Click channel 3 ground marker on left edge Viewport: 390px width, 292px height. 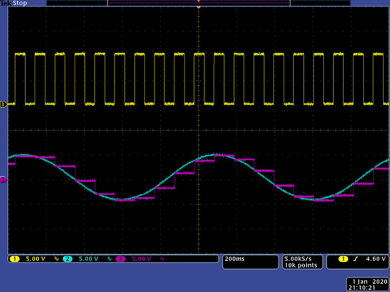3,180
